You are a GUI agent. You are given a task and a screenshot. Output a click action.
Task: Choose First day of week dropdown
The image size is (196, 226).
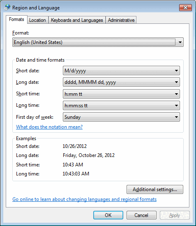121,117
